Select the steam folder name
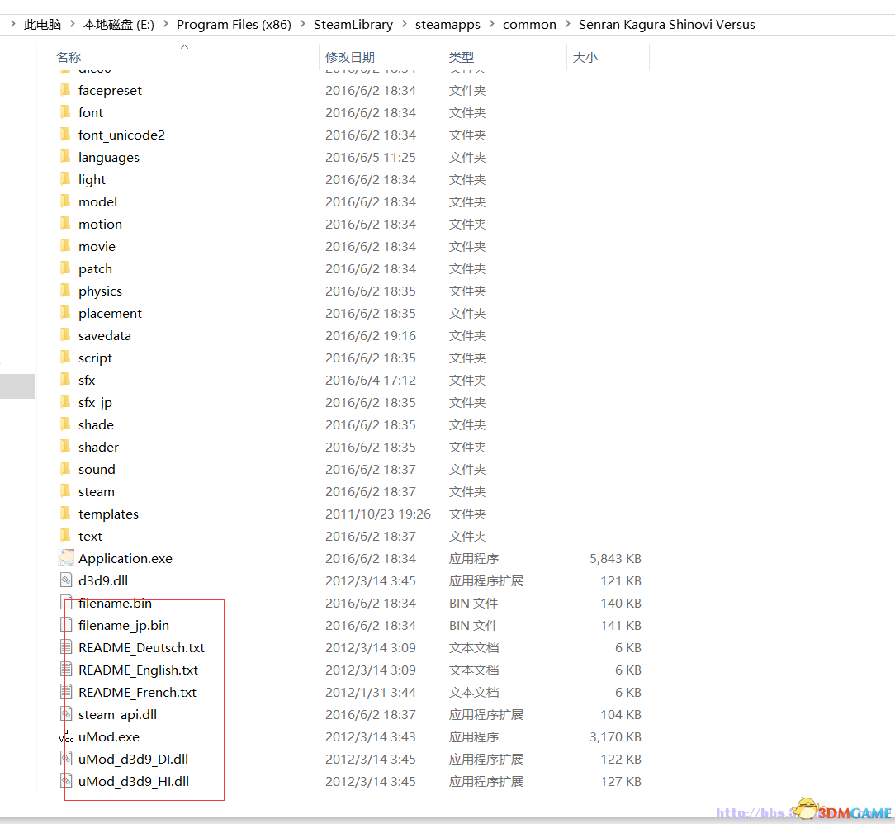Viewport: 895px width, 824px height. (x=97, y=491)
